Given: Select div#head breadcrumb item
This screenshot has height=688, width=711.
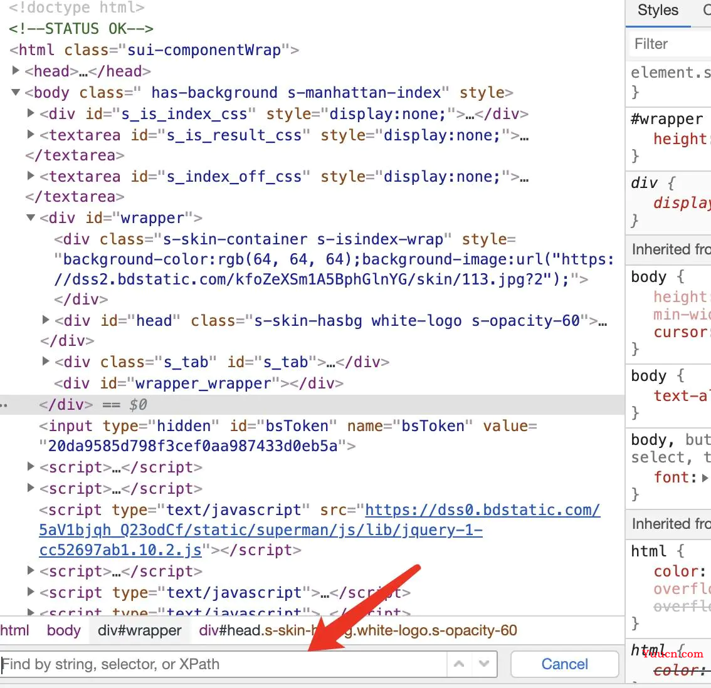Looking at the screenshot, I should (358, 630).
